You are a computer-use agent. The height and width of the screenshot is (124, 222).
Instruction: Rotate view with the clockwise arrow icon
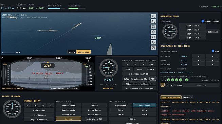(153, 37)
